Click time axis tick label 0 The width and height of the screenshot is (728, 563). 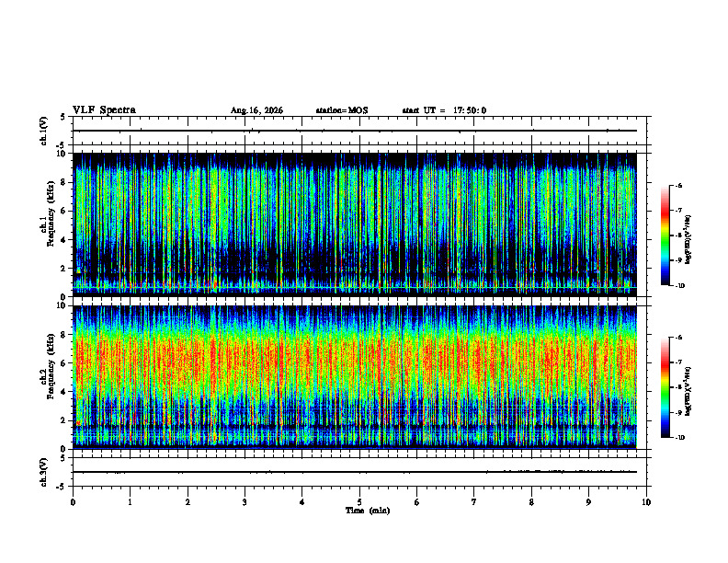pyautogui.click(x=73, y=502)
